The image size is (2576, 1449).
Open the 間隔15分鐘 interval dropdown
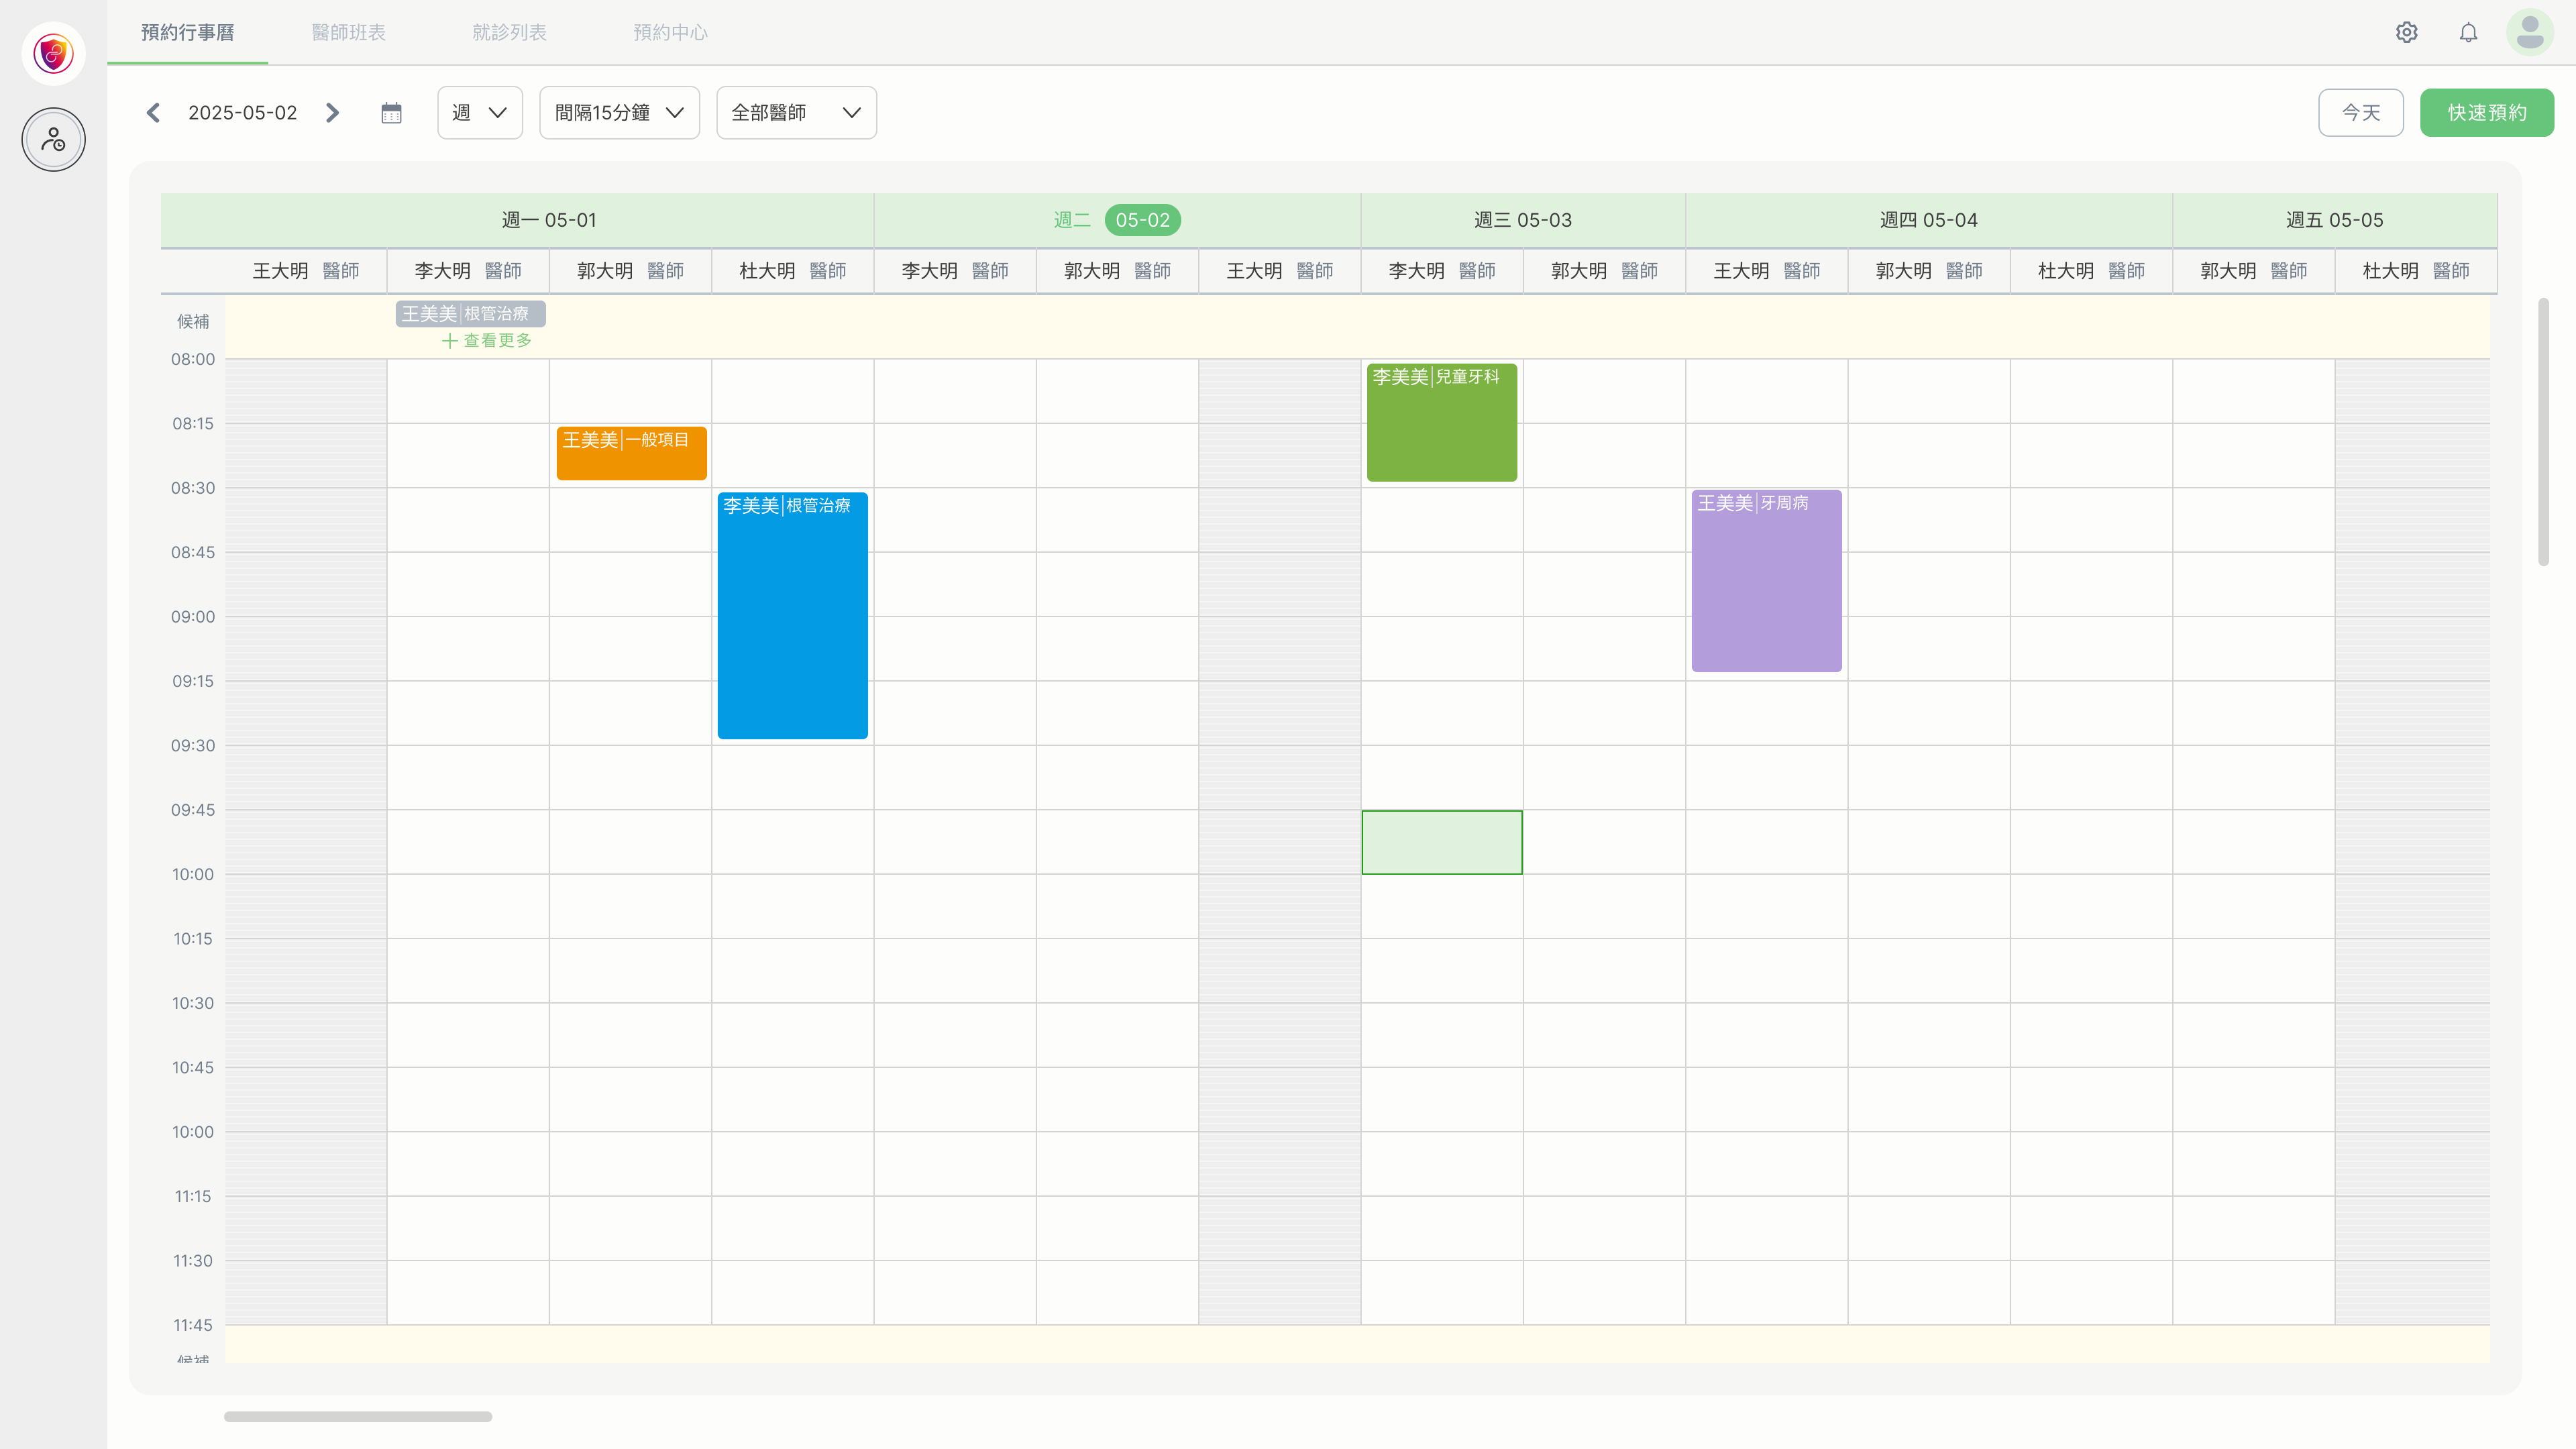(619, 113)
